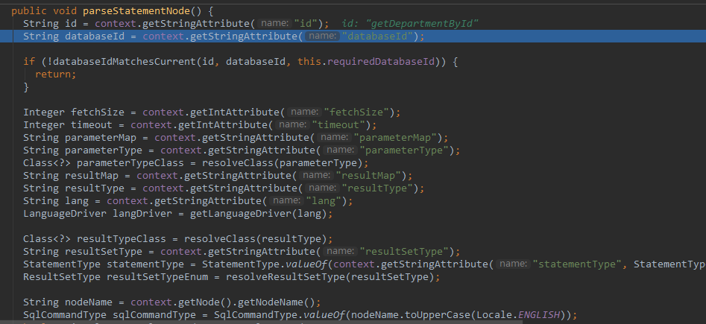Click the getNode() method call
The height and width of the screenshot is (324, 706).
tap(205, 302)
